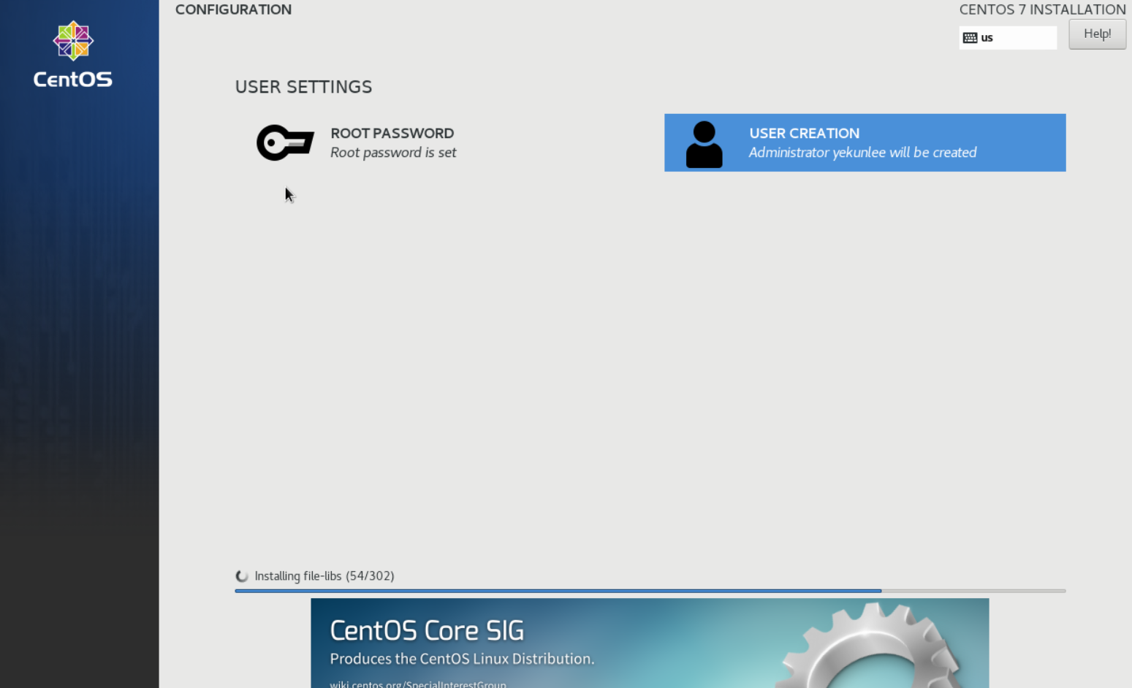Click the key icon for root password
1132x688 pixels.
(x=285, y=142)
